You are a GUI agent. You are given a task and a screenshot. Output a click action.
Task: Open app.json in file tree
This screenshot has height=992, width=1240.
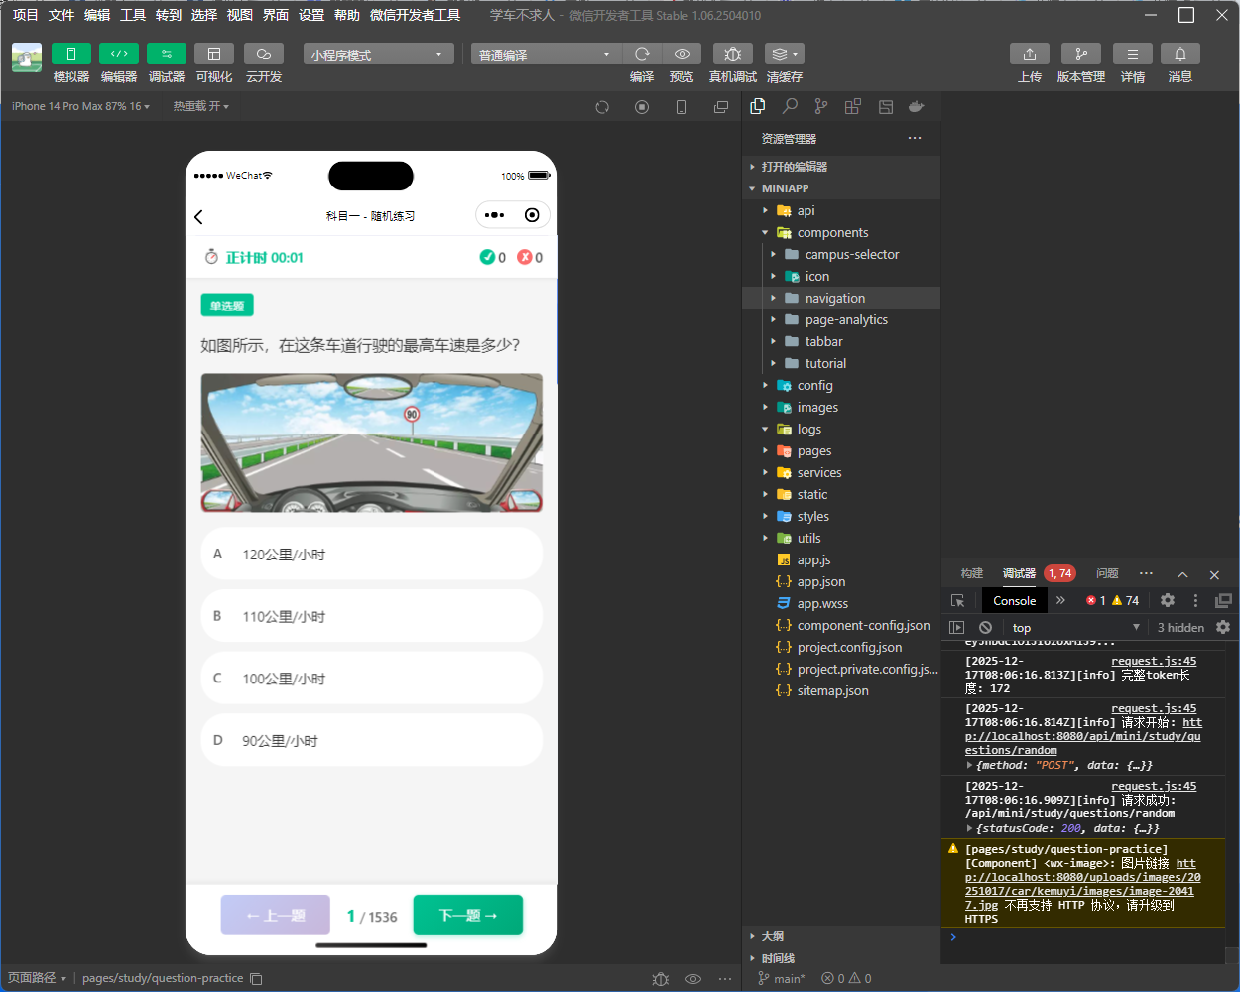[820, 582]
